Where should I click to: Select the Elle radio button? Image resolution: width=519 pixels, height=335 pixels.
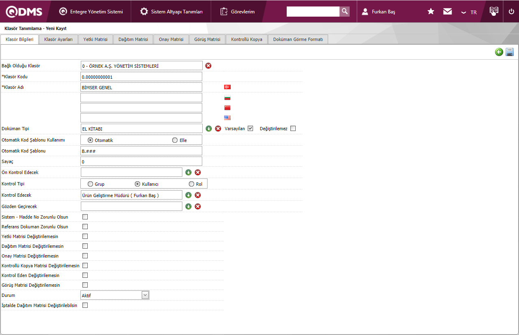coord(175,140)
